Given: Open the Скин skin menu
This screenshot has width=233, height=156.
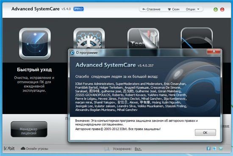Looking at the screenshot, I should (x=173, y=9).
